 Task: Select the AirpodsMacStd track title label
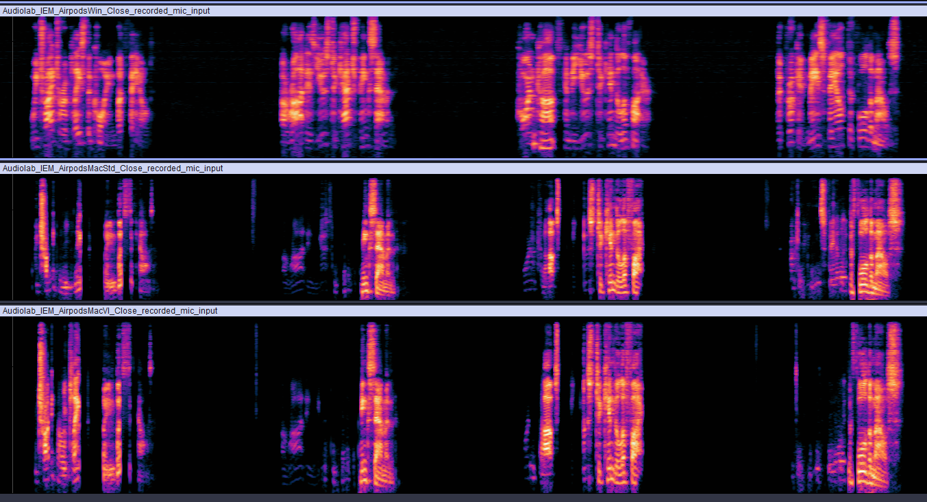[x=112, y=168]
